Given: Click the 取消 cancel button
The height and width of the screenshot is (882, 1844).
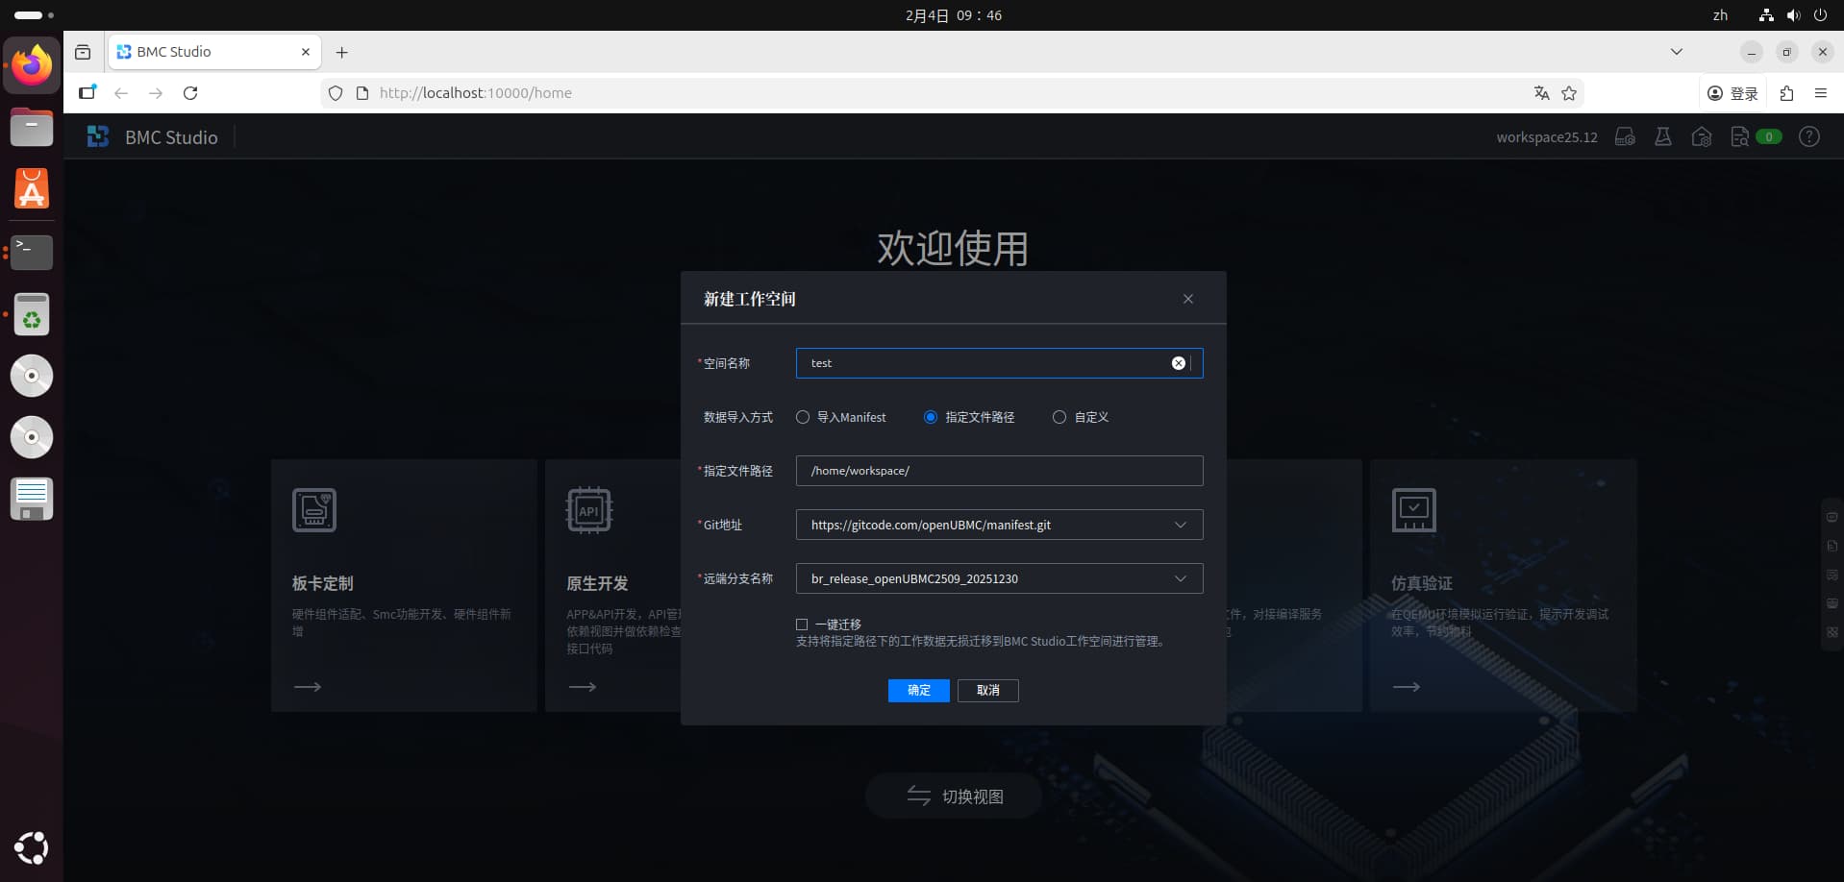Looking at the screenshot, I should coord(987,690).
